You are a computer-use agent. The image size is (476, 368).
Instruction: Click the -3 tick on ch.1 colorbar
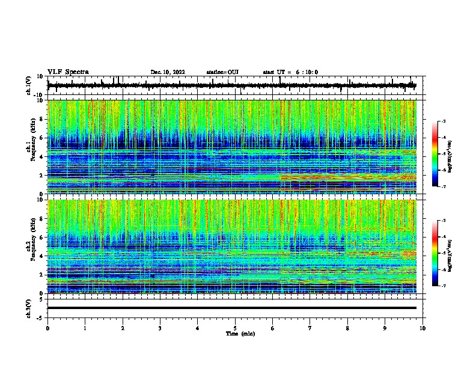443,121
